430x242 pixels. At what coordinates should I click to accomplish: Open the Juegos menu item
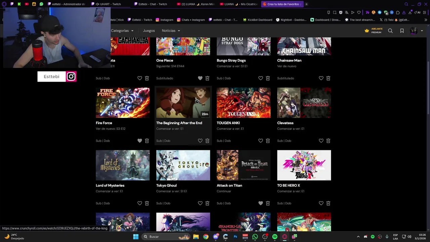coord(149,31)
